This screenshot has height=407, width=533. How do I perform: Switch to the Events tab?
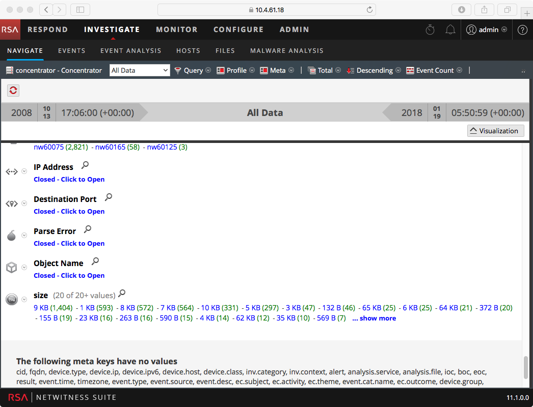point(71,51)
